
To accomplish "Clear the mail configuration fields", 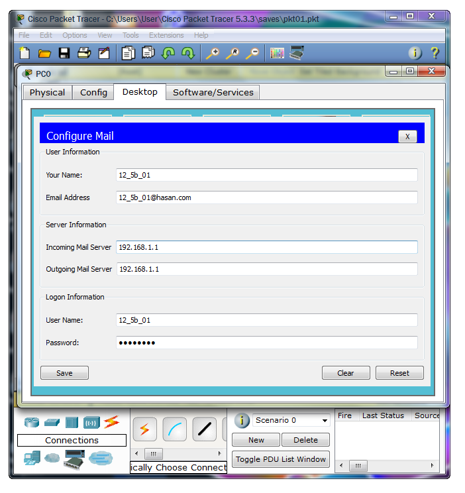I will tap(346, 373).
